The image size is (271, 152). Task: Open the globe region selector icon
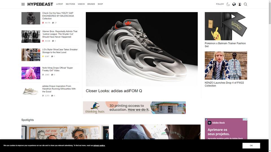(x=234, y=4)
